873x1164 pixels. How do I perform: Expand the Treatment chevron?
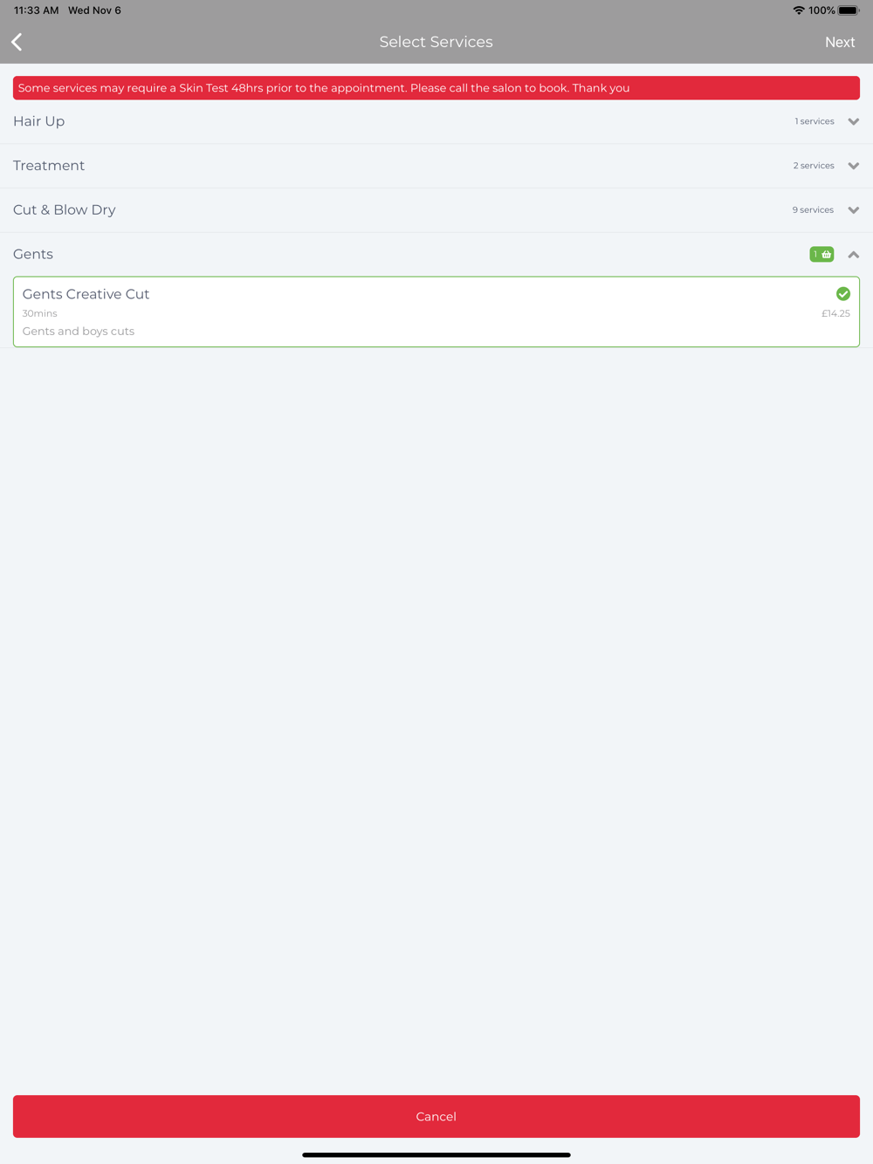(x=854, y=166)
